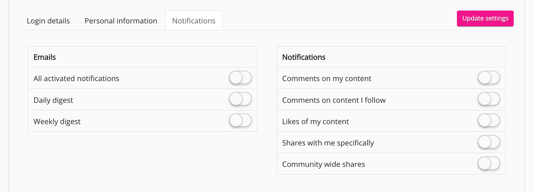Click the Emails section header

pyautogui.click(x=45, y=57)
